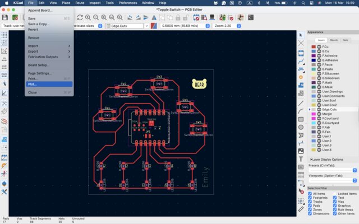Switch to the Nets tab
Image resolution: width=359 pixels, height=224 pixels.
(346, 40)
